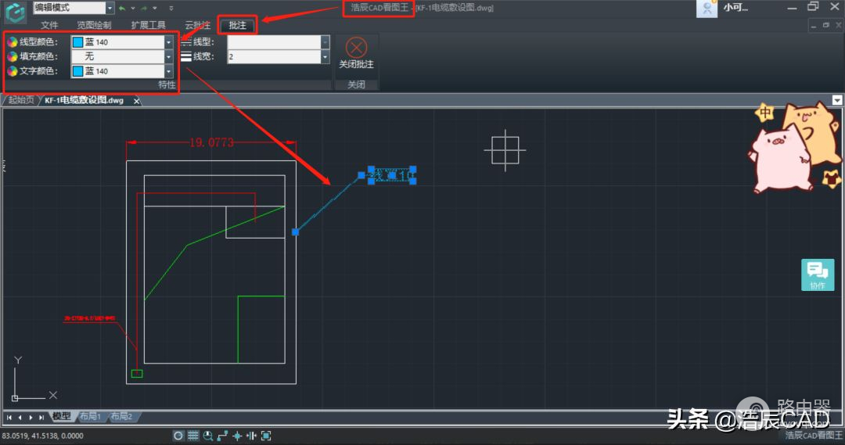The height and width of the screenshot is (445, 845).
Task: Click the blue annotation text box
Action: tap(392, 175)
